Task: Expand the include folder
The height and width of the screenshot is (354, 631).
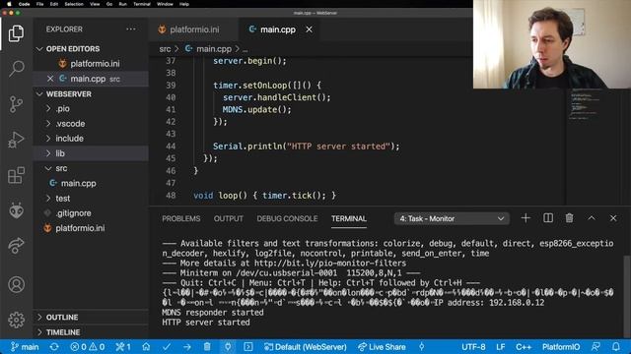Action: click(x=91, y=139)
